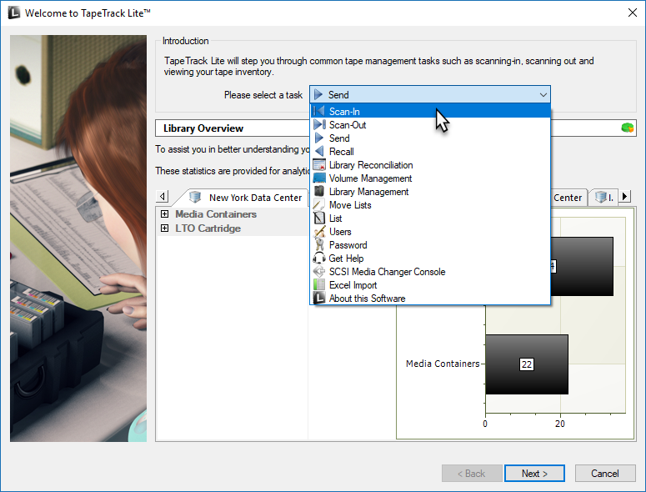Screen dimensions: 646x492
Task: Pick Volume Management from the list
Action: [430, 178]
